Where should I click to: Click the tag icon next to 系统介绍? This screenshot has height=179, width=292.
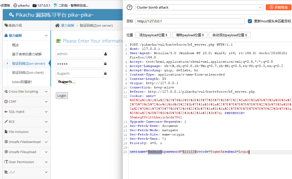point(6,25)
